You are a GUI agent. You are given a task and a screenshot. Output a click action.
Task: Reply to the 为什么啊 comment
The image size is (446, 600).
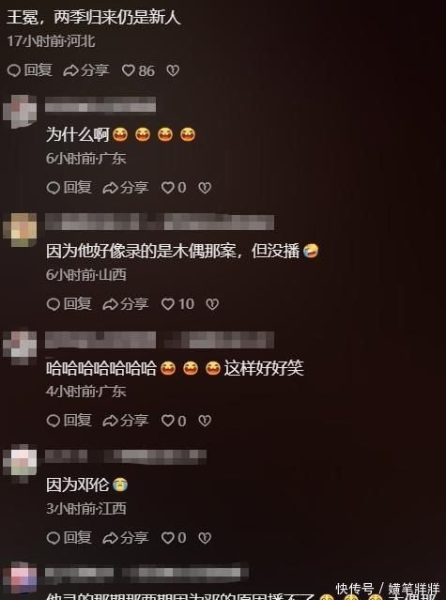(x=69, y=188)
